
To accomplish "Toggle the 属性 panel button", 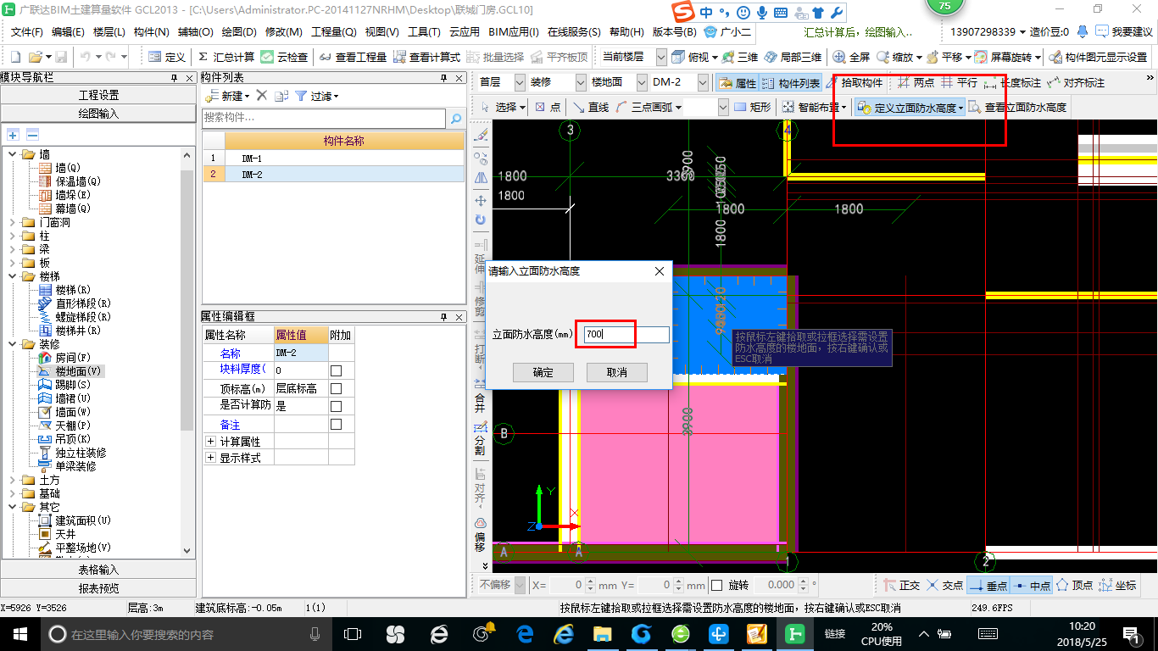I will click(736, 83).
